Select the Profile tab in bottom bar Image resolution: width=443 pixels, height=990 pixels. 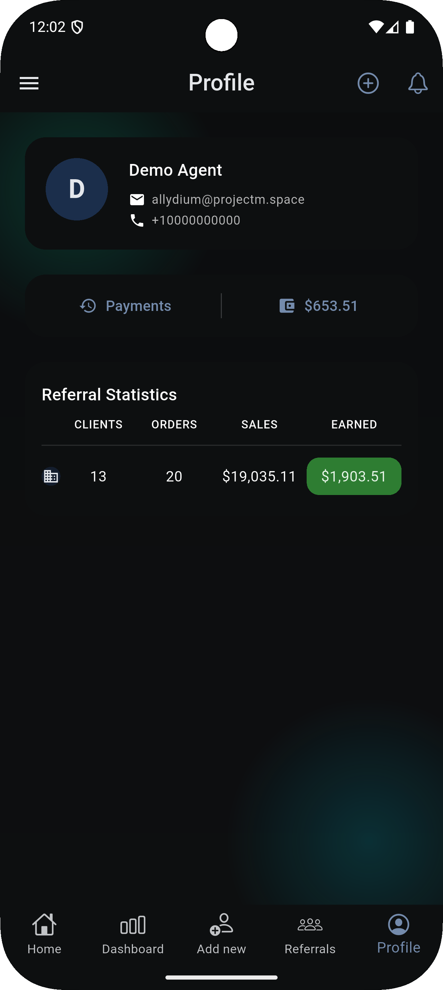click(x=398, y=934)
